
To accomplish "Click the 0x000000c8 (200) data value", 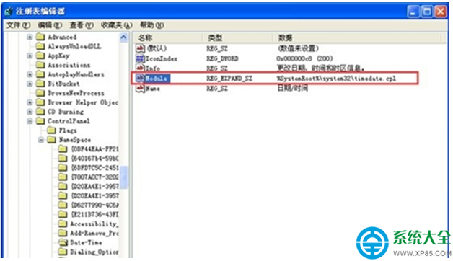I will coord(305,58).
